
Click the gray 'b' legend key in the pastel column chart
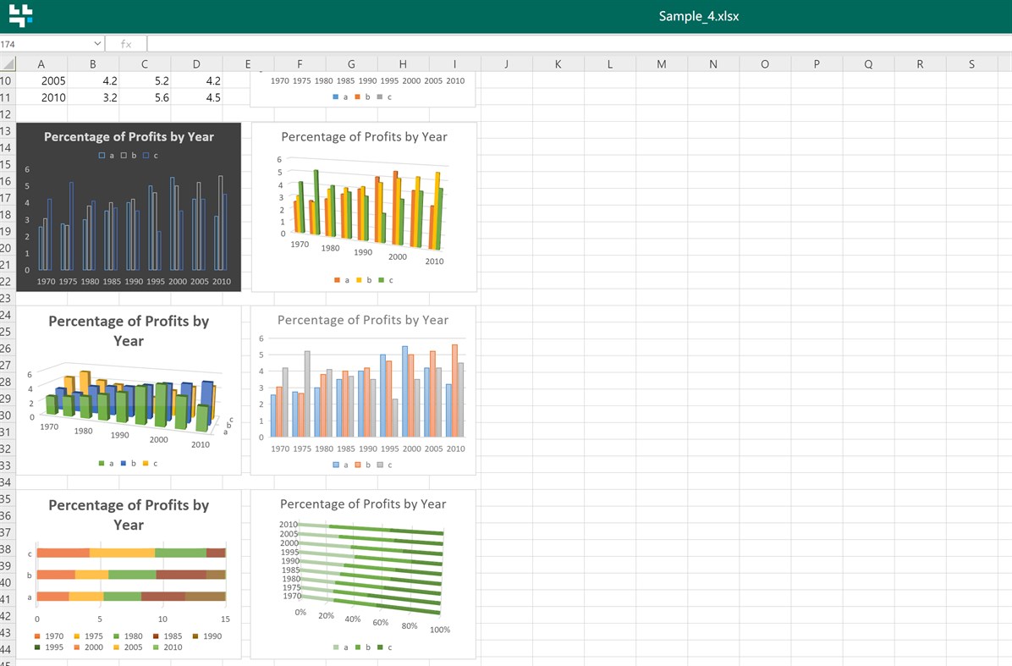pos(381,464)
